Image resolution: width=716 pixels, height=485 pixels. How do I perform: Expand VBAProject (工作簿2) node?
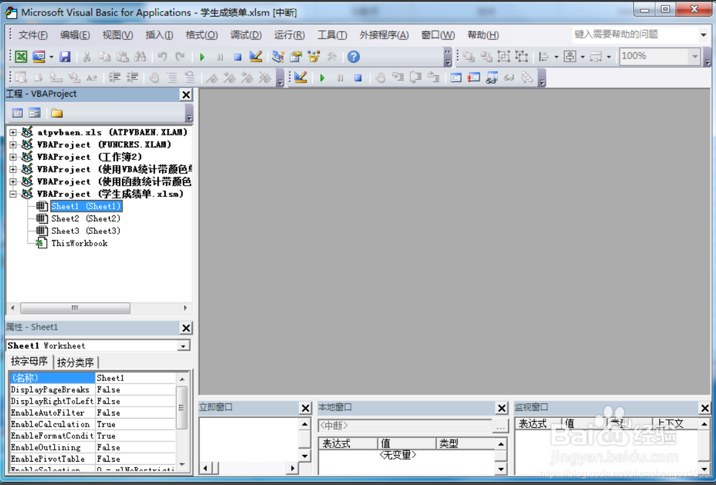click(13, 157)
